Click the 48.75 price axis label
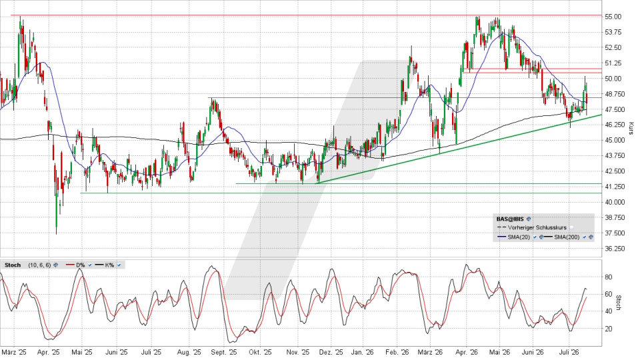640x360 pixels. point(613,94)
